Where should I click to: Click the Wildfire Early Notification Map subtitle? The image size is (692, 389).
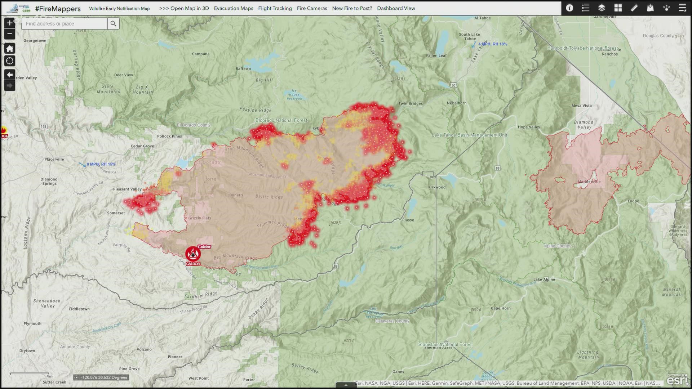tap(119, 8)
